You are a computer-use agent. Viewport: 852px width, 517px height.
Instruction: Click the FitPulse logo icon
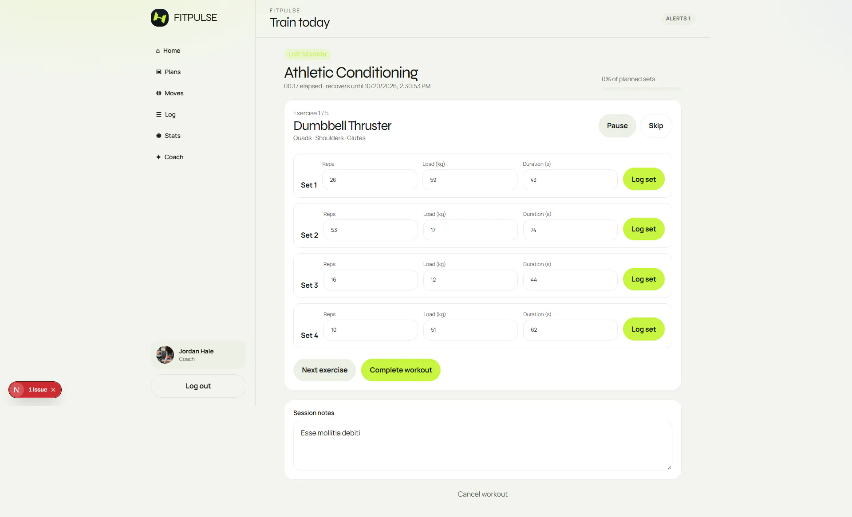tap(160, 18)
